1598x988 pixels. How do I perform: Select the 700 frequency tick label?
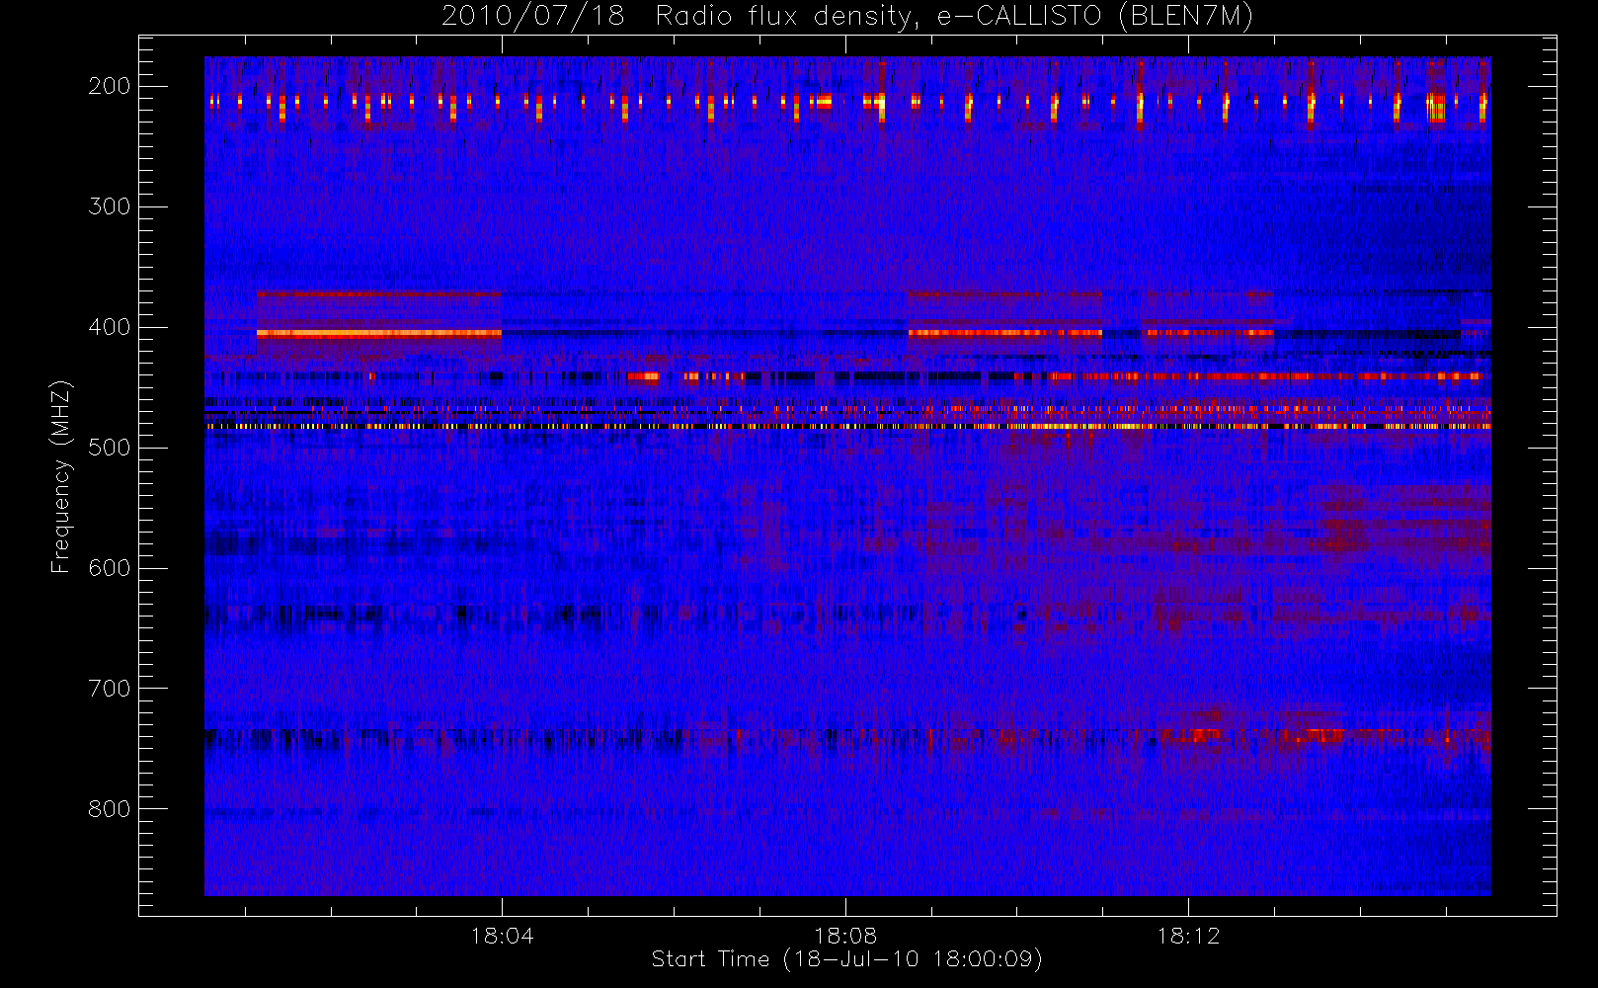pyautogui.click(x=109, y=689)
